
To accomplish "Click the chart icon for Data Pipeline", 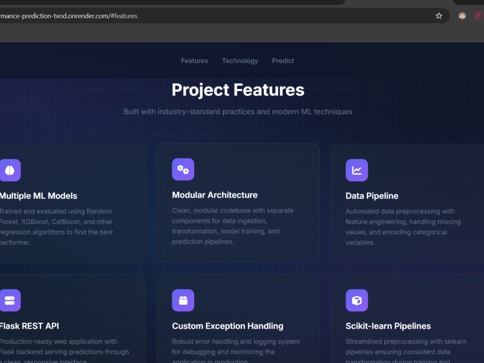I will tap(357, 170).
